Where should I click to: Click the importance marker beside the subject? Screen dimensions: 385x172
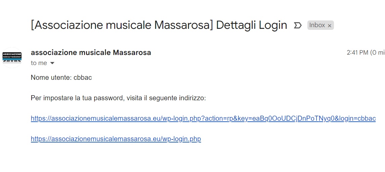click(x=298, y=25)
